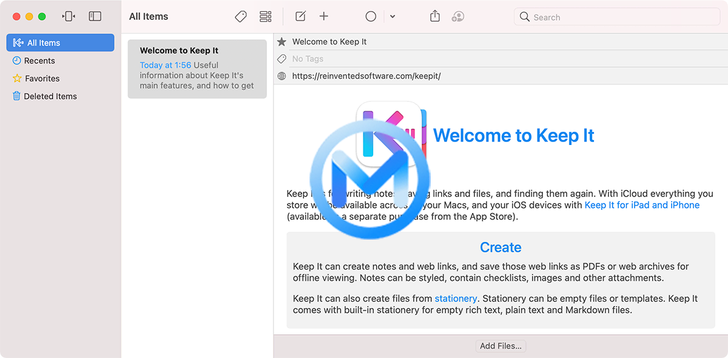Change the item list view style
728x358 pixels.
(266, 17)
